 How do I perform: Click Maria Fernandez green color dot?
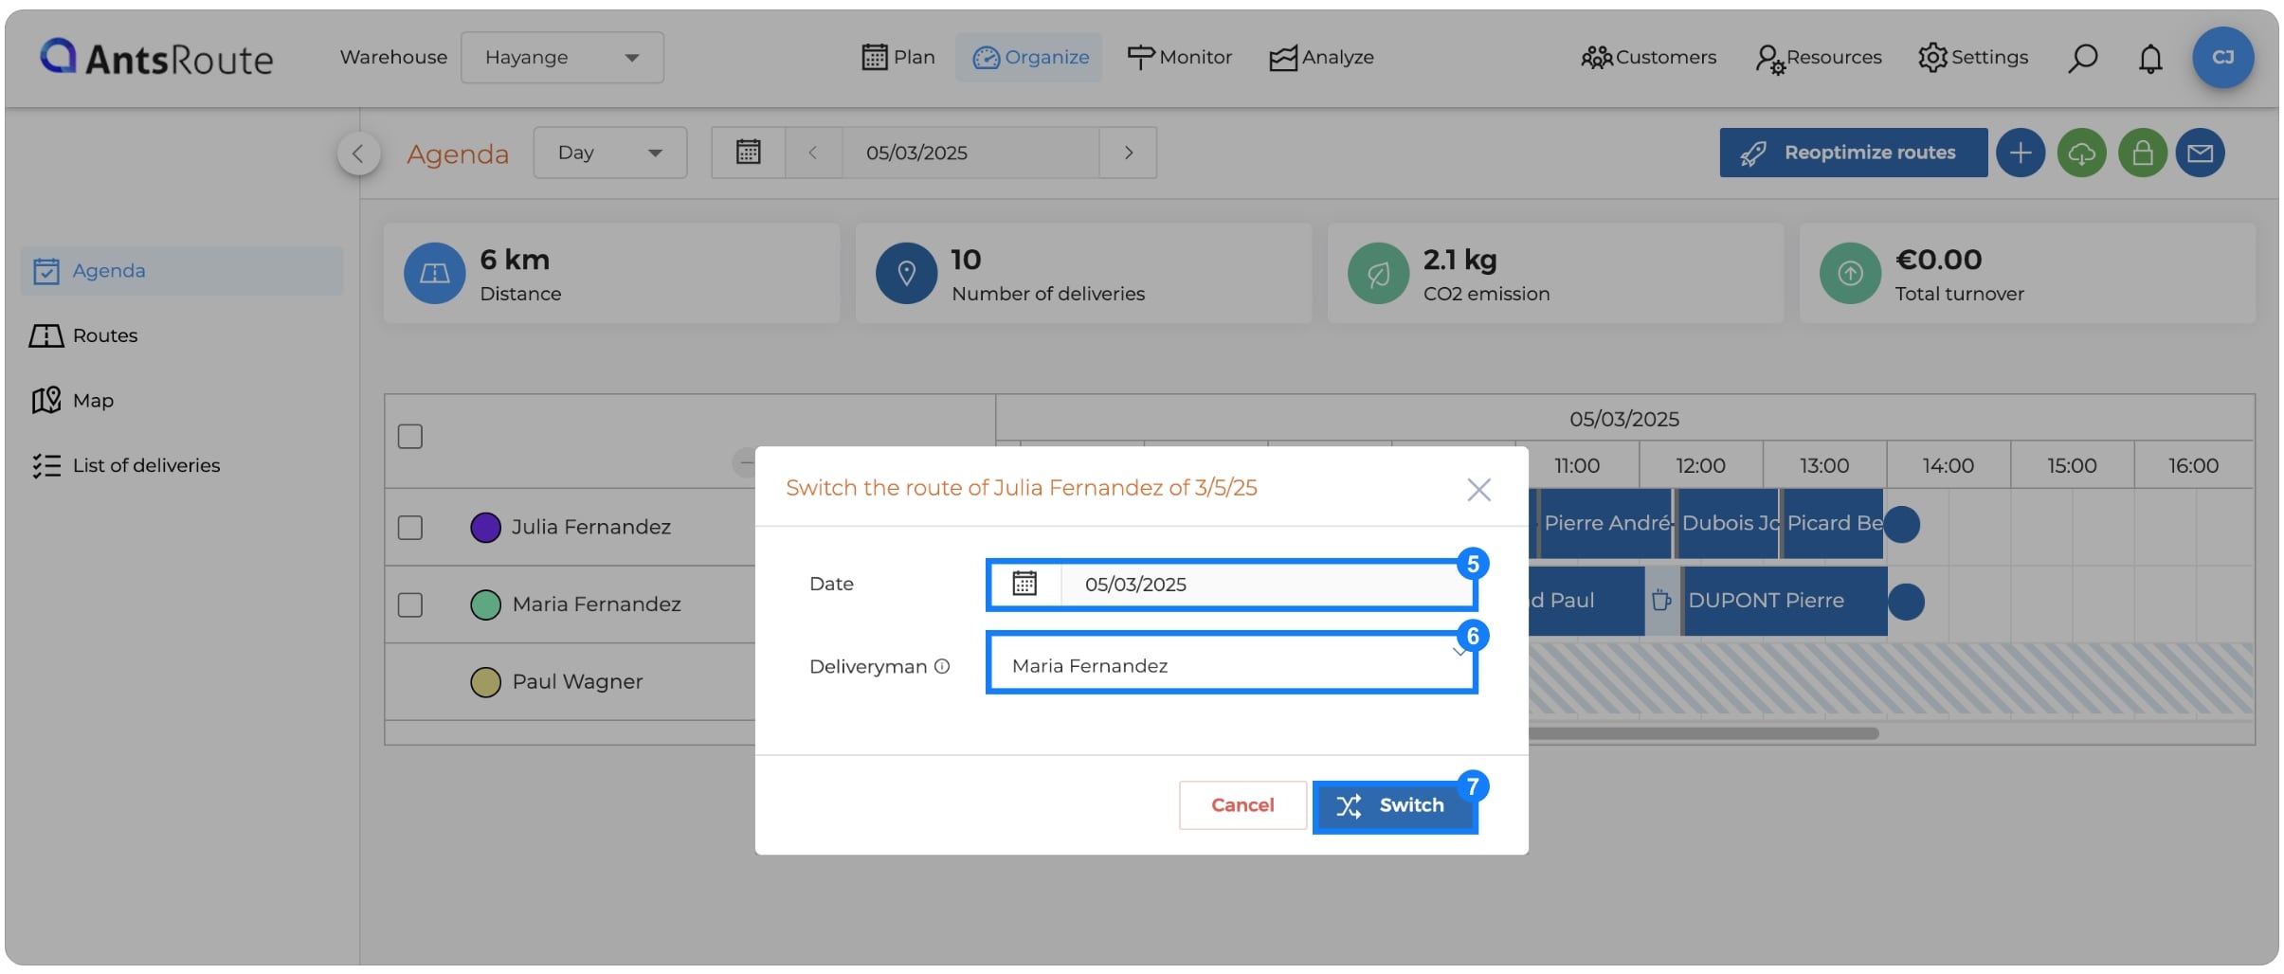(485, 605)
